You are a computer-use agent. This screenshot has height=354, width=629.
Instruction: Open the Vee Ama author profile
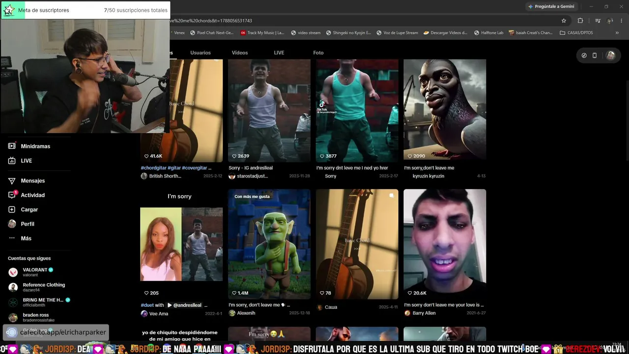(x=154, y=314)
